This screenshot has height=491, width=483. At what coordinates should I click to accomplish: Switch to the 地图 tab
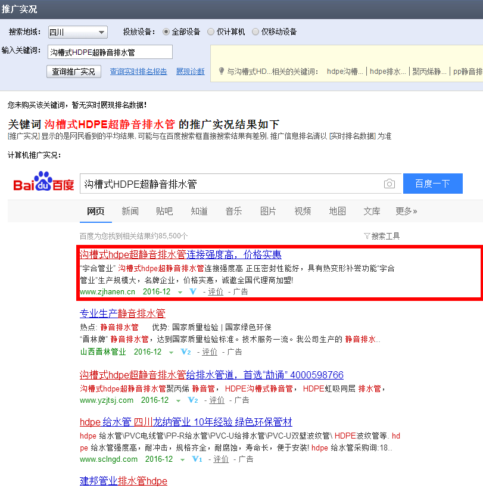pos(337,211)
